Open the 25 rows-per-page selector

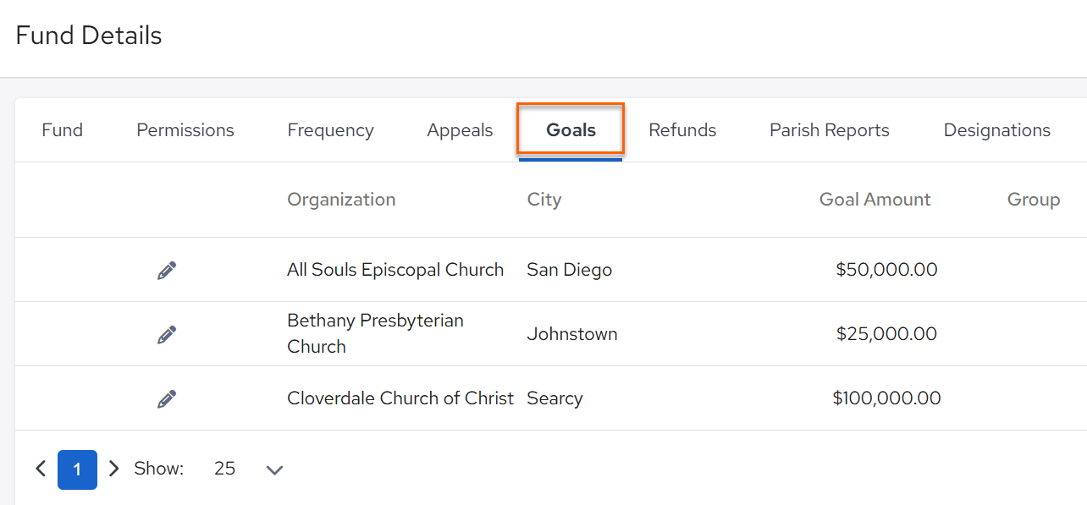pos(224,469)
